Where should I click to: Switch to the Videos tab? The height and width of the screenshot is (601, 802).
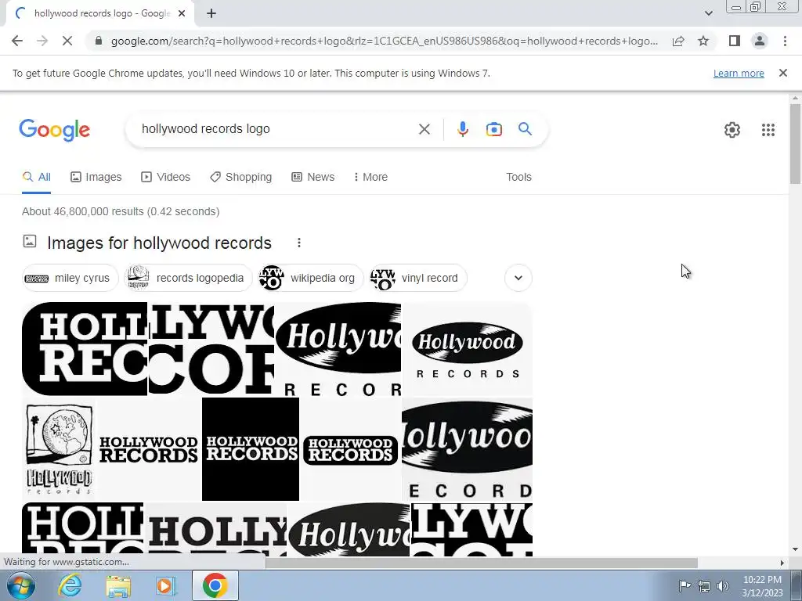coord(166,178)
